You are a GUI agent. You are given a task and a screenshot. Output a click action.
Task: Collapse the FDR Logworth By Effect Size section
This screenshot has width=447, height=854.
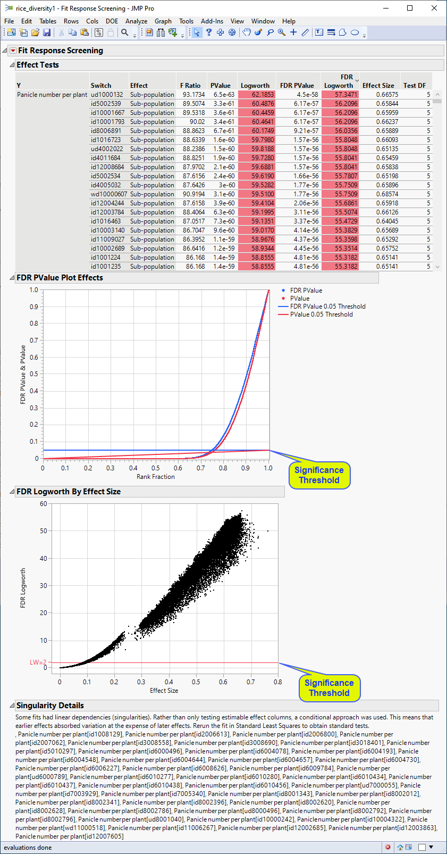[12, 492]
